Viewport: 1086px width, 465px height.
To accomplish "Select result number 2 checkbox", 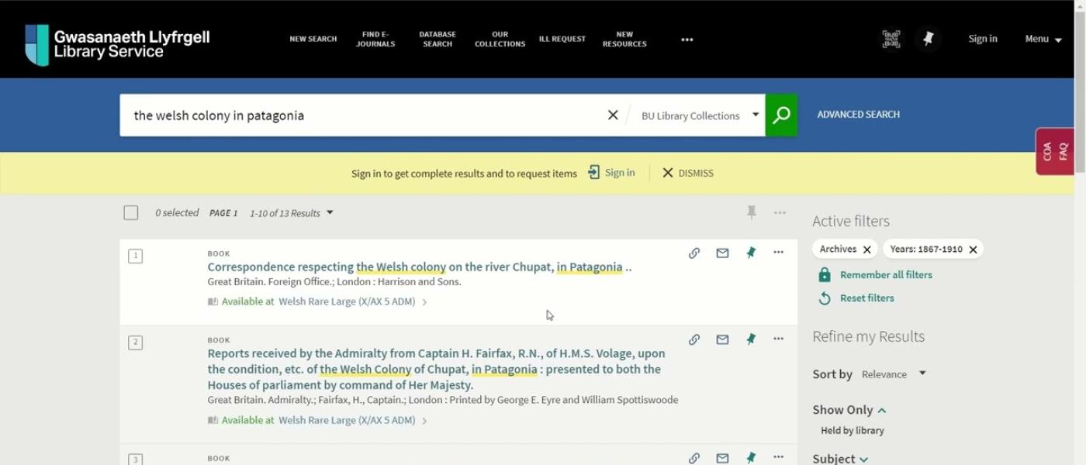I will coord(135,343).
